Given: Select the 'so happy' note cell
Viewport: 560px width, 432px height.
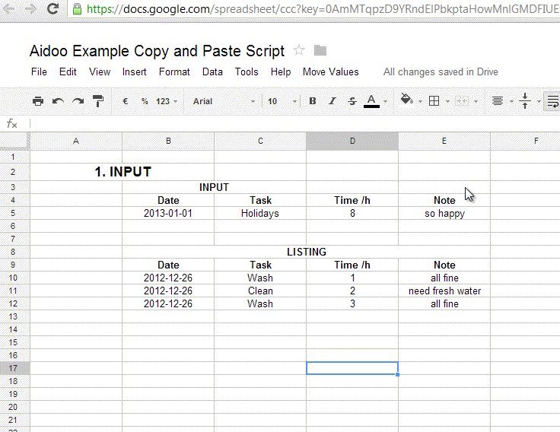Looking at the screenshot, I should tap(444, 213).
